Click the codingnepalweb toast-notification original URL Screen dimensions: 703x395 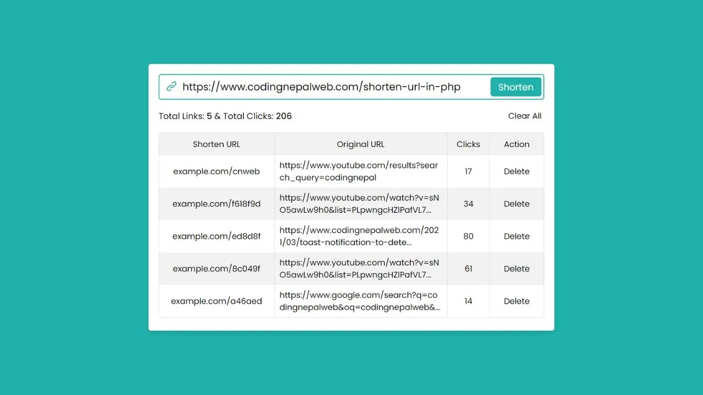(359, 236)
